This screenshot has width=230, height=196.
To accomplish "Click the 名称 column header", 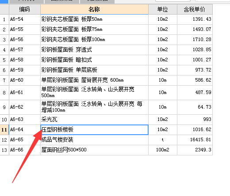I will point(94,9).
